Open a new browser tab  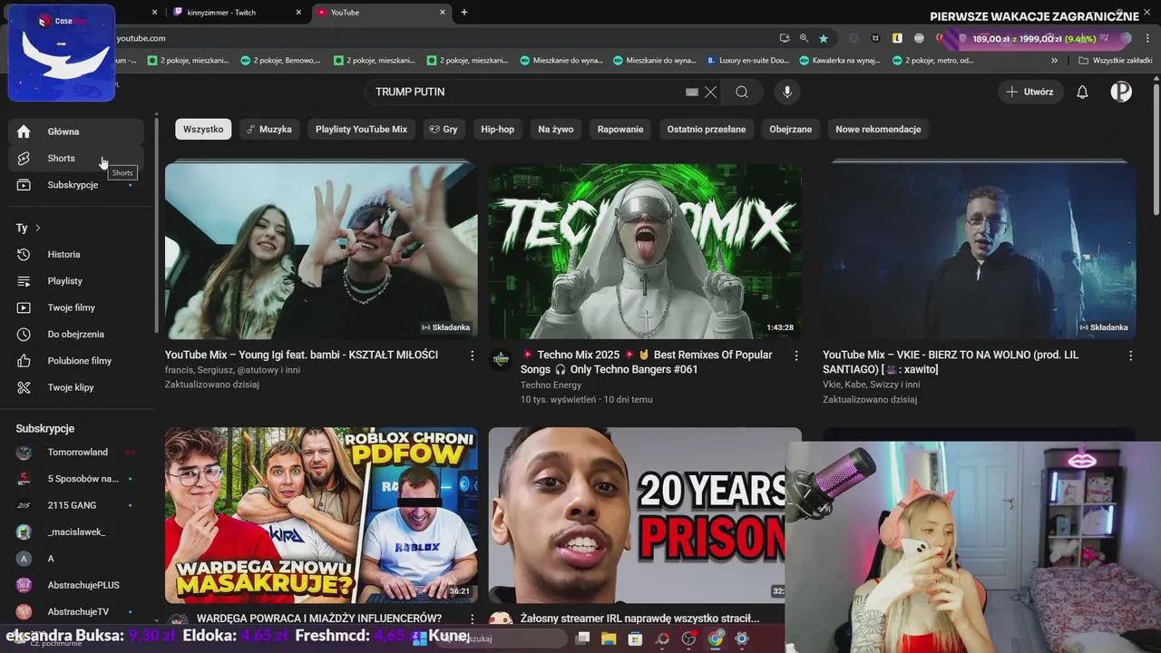[x=464, y=13]
